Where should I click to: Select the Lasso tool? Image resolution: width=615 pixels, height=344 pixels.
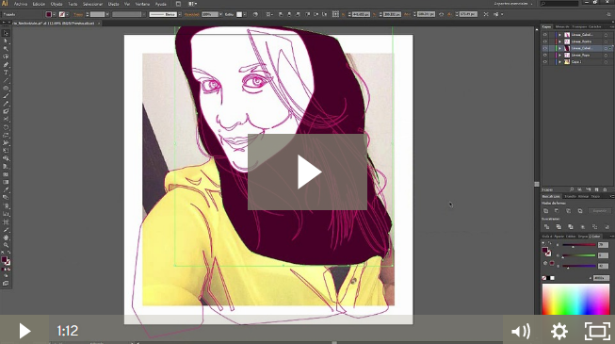pos(6,57)
